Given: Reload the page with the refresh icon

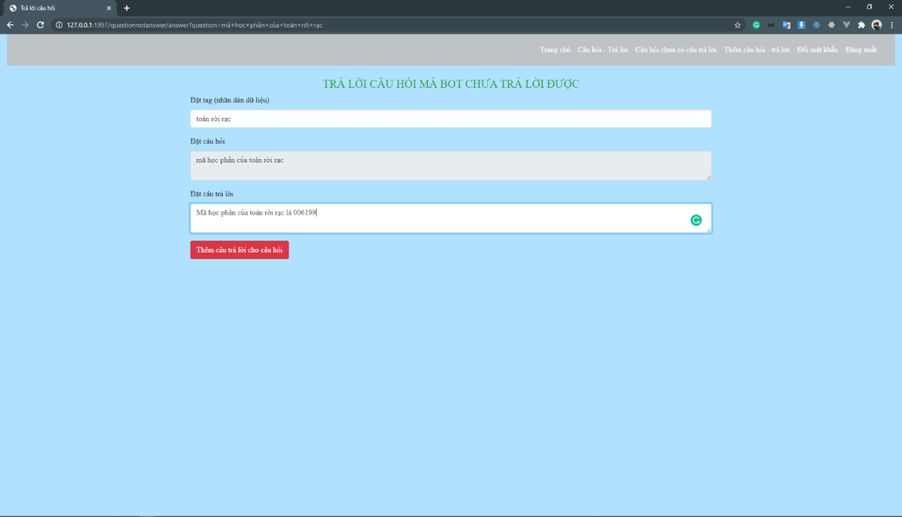Looking at the screenshot, I should coord(40,25).
